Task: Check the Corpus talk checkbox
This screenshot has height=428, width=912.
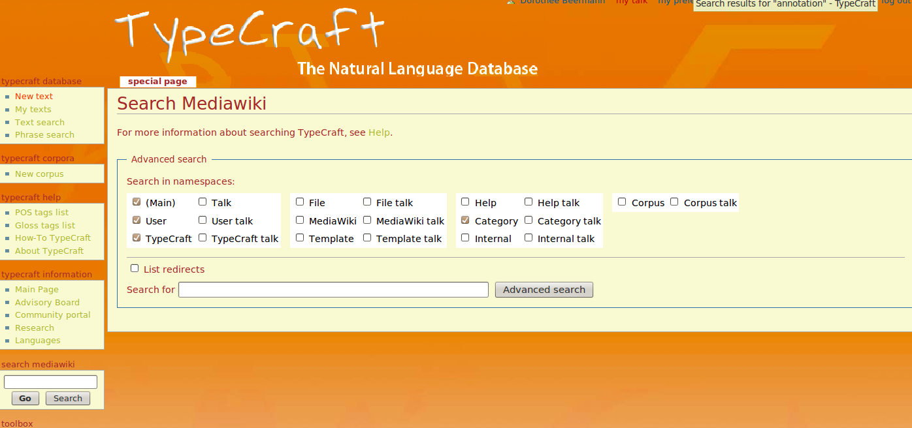Action: (674, 202)
